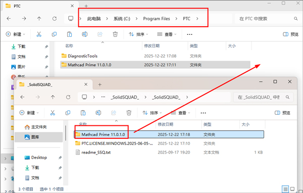303x193 pixels.
Task: Open 新建 dropdown in PTC window
Action: tap(16, 34)
